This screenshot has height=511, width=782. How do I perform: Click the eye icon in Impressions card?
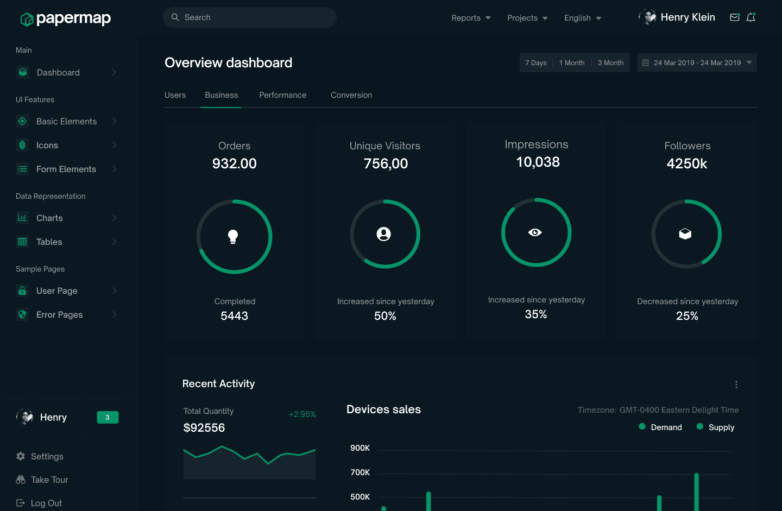coord(535,232)
